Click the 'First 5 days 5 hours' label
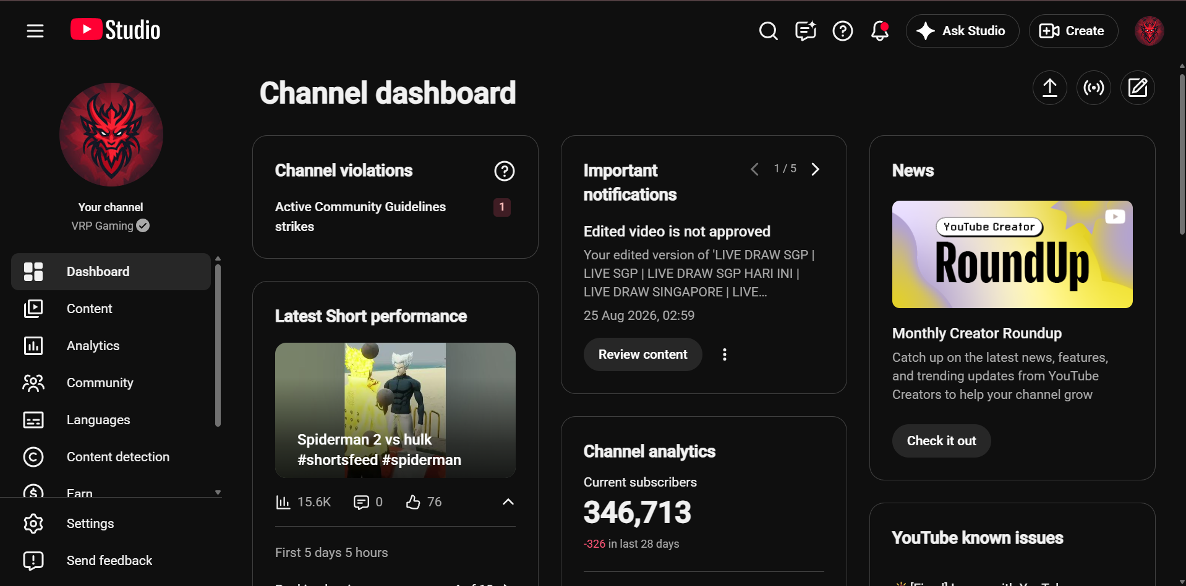The height and width of the screenshot is (586, 1186). (x=331, y=553)
